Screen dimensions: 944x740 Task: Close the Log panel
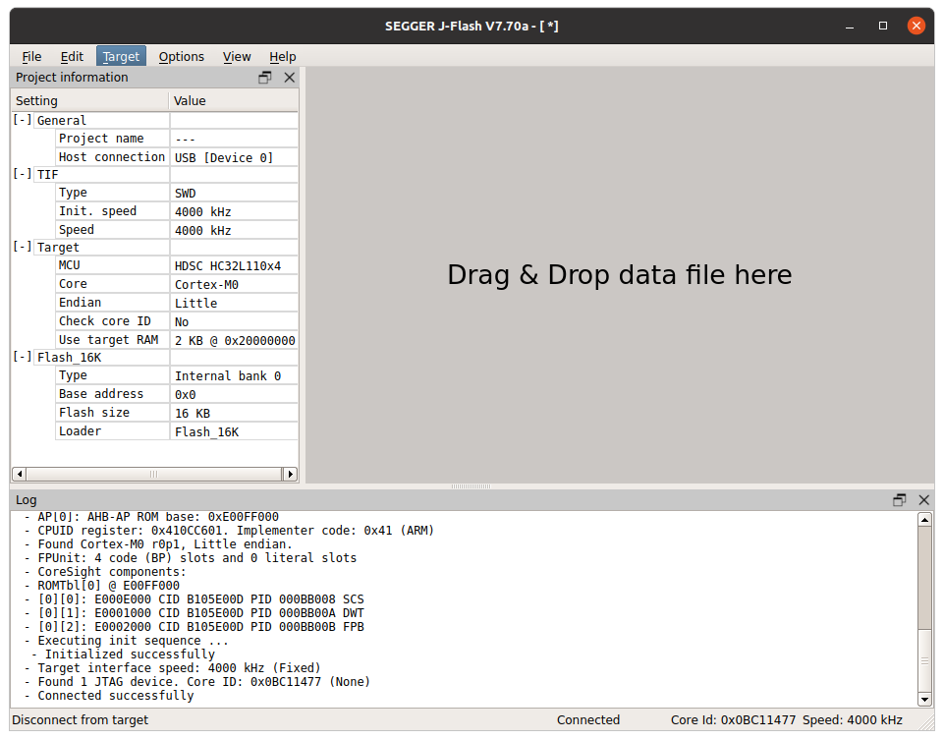pos(924,500)
